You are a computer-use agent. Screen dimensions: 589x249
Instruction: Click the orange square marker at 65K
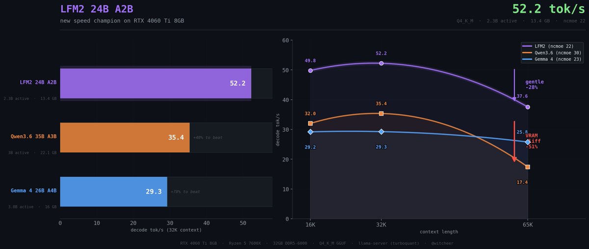point(528,167)
